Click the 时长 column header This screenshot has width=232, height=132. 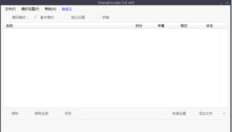coord(139,26)
